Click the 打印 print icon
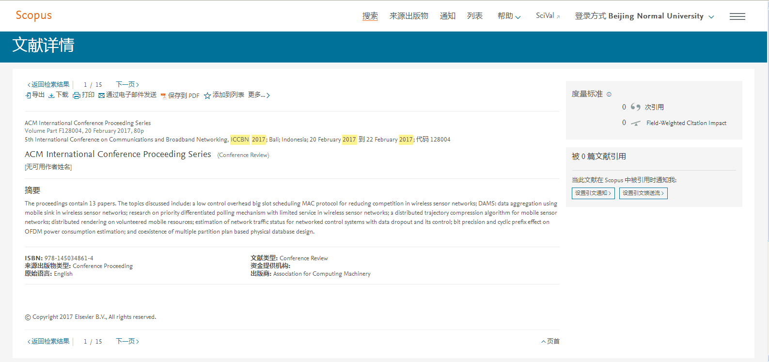 coord(77,95)
